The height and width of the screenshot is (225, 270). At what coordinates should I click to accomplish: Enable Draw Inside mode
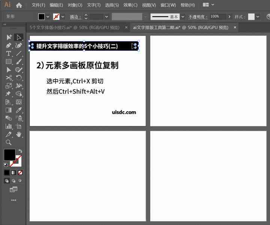[20, 181]
